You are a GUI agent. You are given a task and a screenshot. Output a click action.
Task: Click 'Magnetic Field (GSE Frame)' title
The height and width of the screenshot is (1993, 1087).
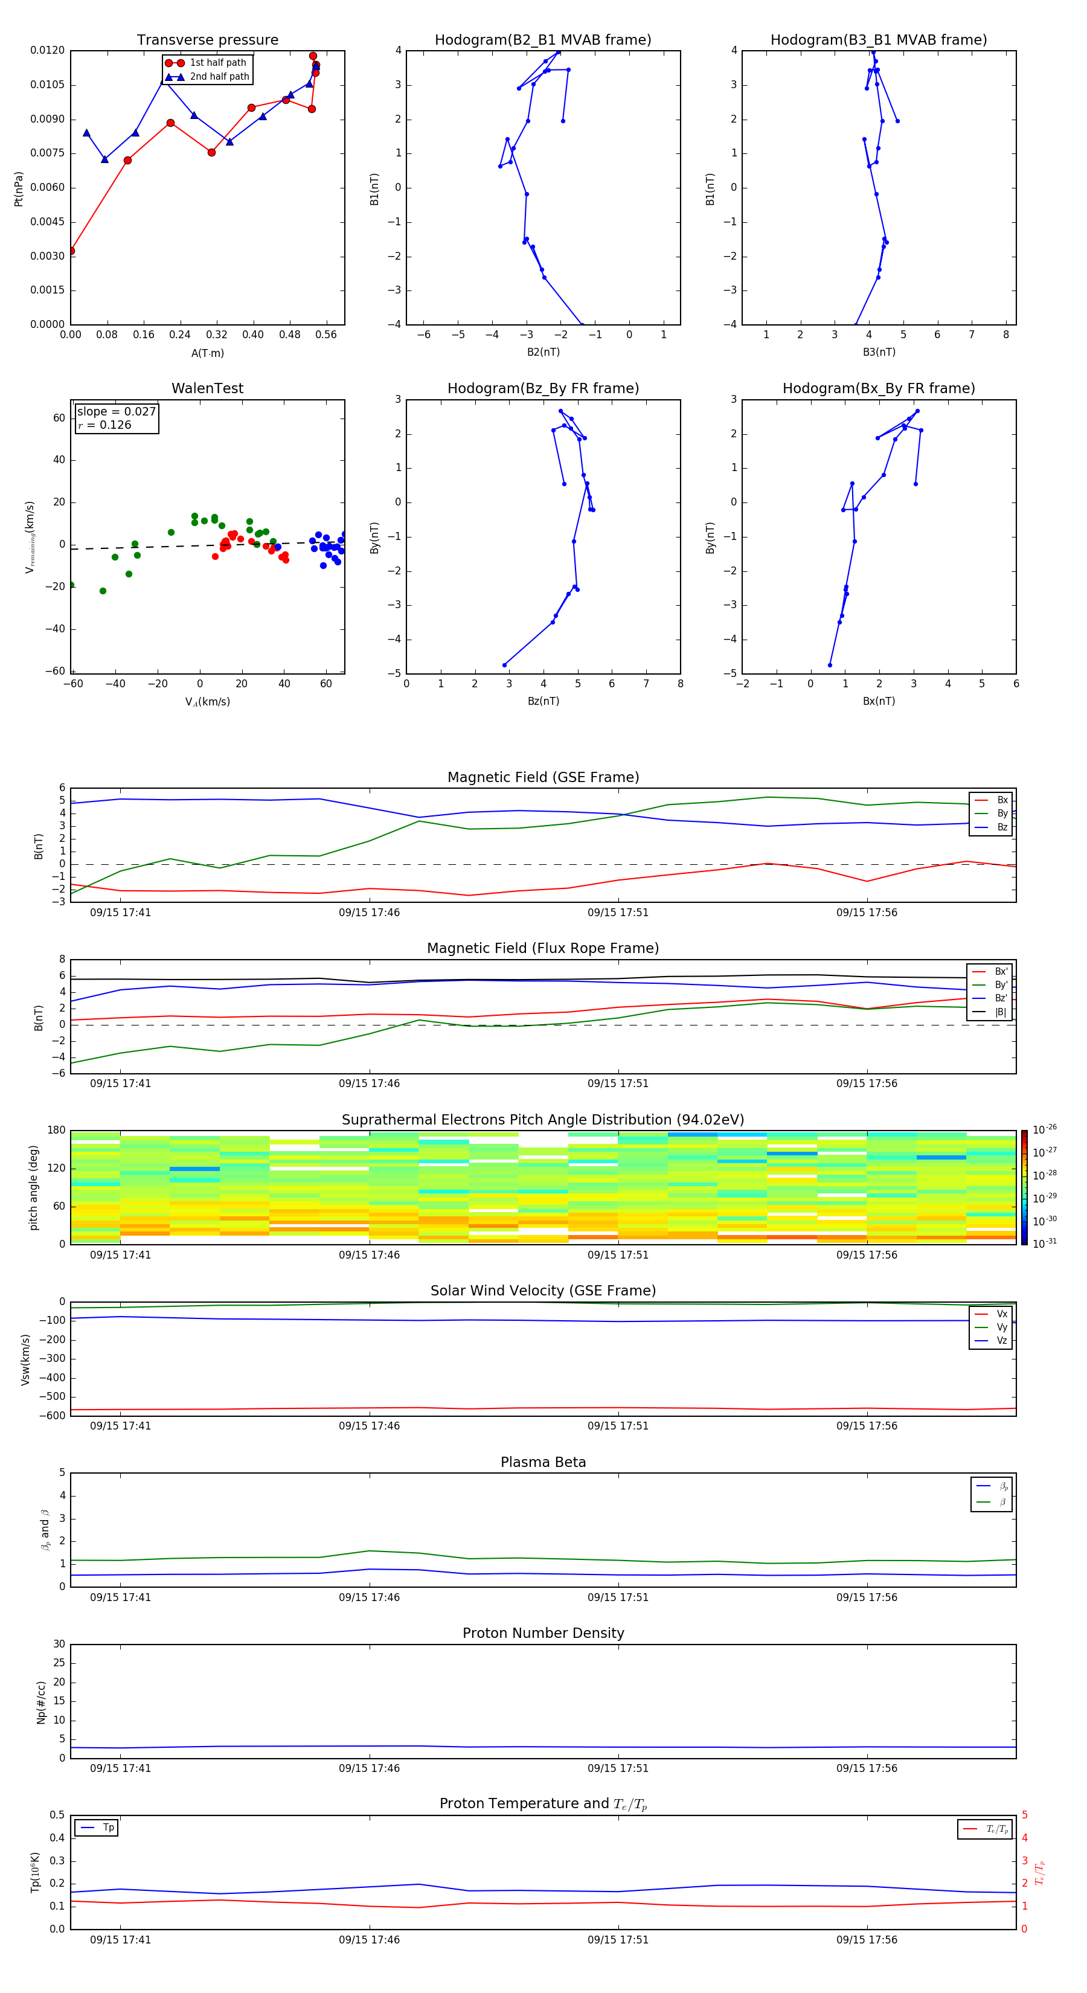point(543,777)
